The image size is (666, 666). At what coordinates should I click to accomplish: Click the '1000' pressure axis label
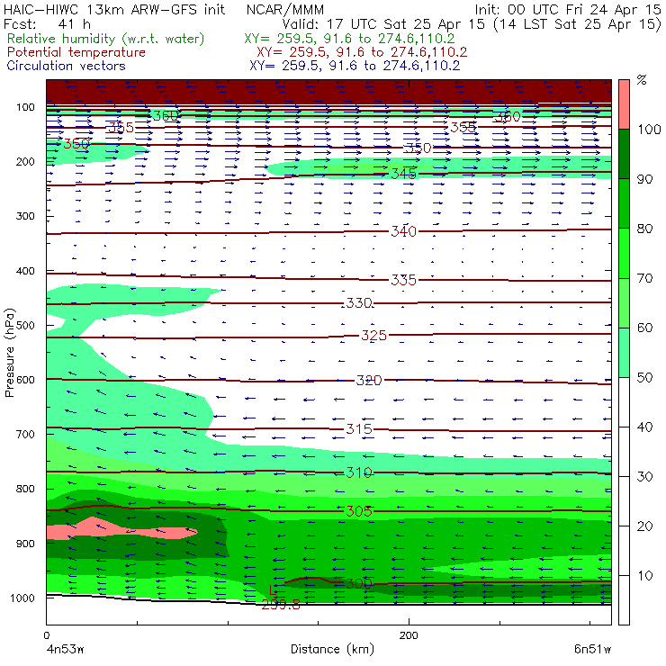(22, 598)
